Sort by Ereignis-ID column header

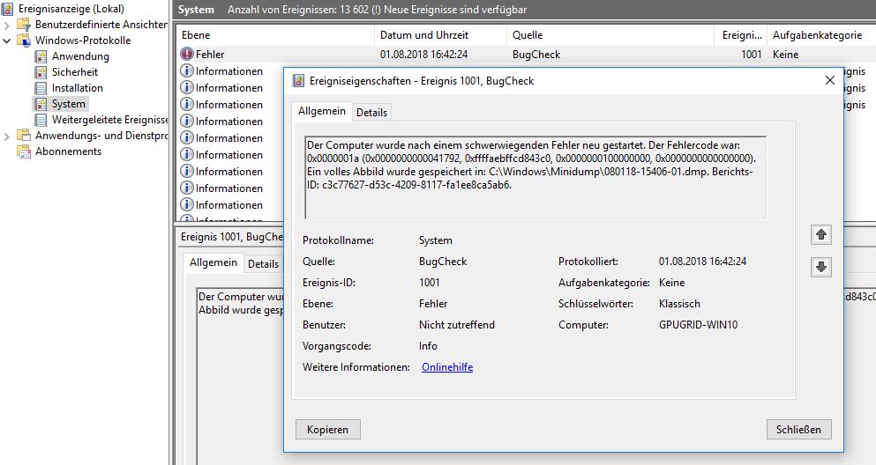[x=741, y=35]
